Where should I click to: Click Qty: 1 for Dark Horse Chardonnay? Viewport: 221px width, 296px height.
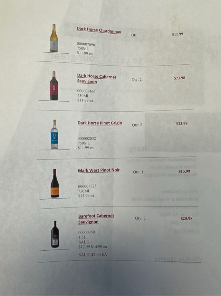136,35
